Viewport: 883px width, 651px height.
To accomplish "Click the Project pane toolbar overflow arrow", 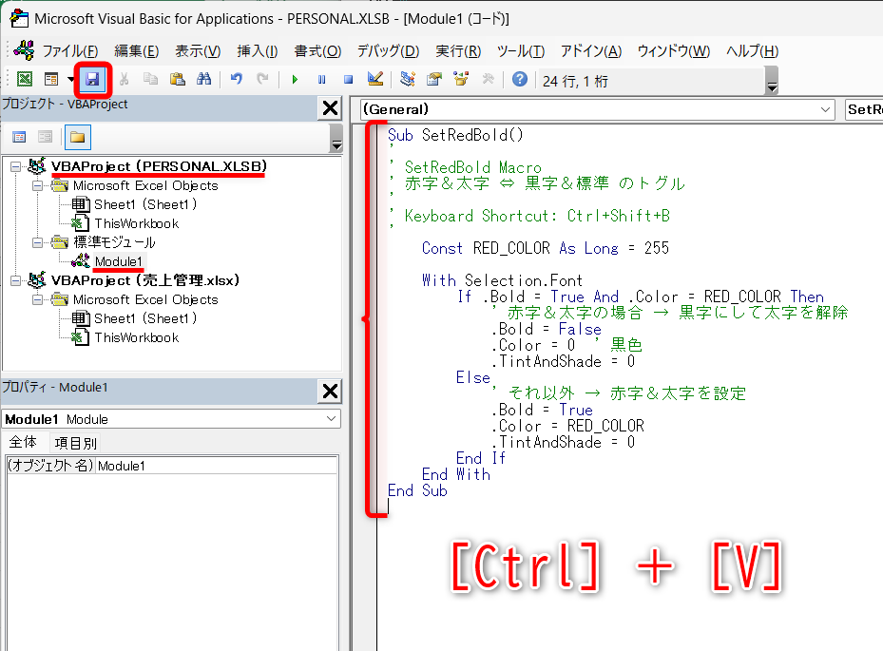I will point(336,138).
